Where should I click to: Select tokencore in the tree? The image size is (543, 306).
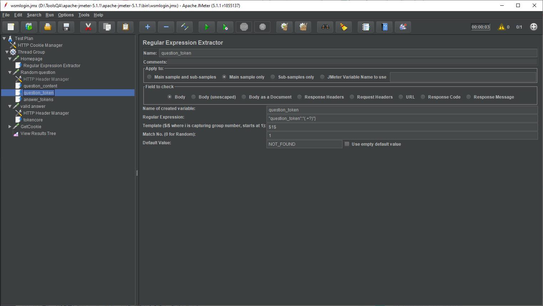tap(33, 120)
